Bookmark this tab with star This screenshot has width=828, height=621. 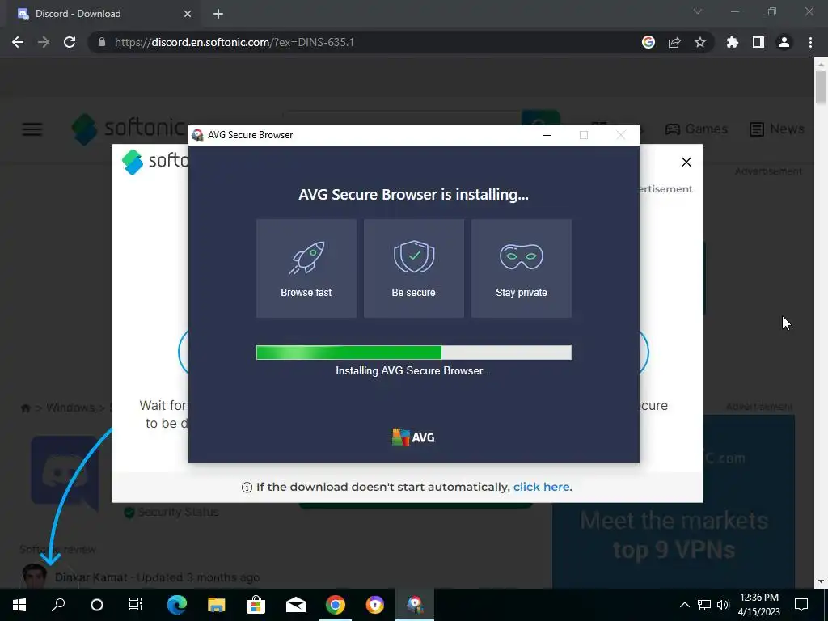pyautogui.click(x=700, y=42)
